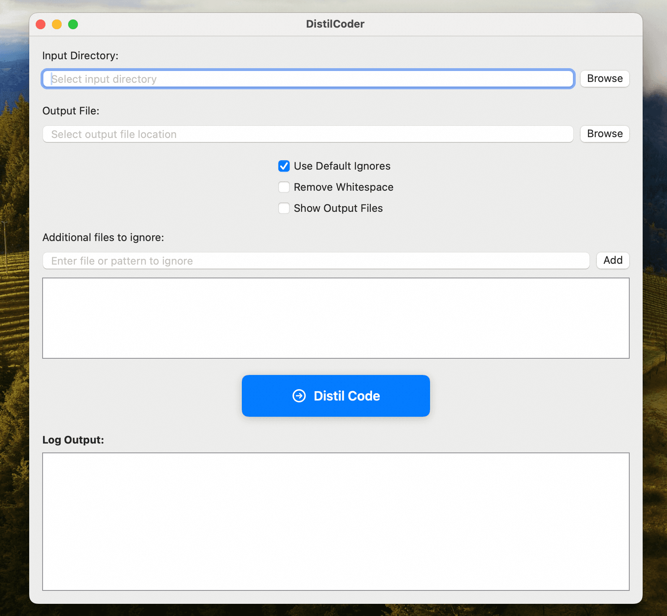Screen dimensions: 667x616
Task: Enable the Remove Whitespace checkbox
Action: pos(284,187)
